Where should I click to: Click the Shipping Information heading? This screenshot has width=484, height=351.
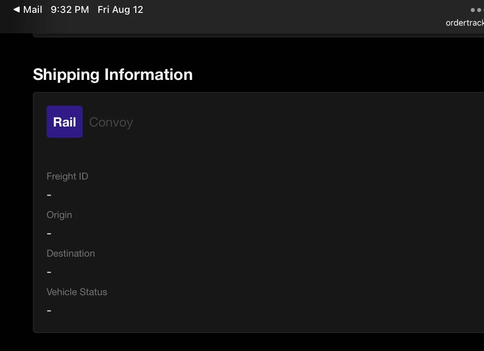(113, 75)
